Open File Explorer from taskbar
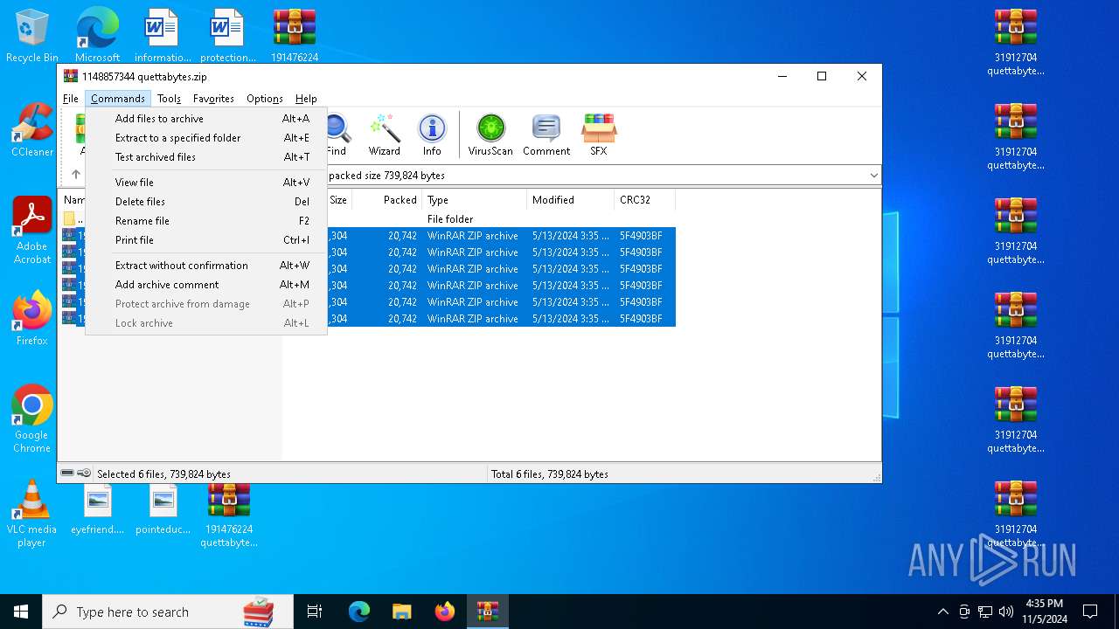Screen dimensions: 1119x629 [401, 612]
